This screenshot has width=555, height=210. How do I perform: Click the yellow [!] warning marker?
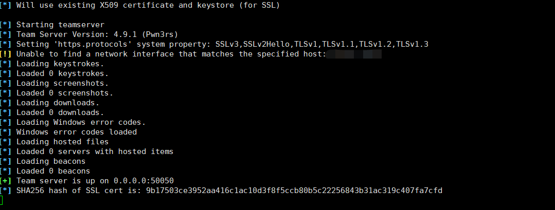pyautogui.click(x=5, y=54)
